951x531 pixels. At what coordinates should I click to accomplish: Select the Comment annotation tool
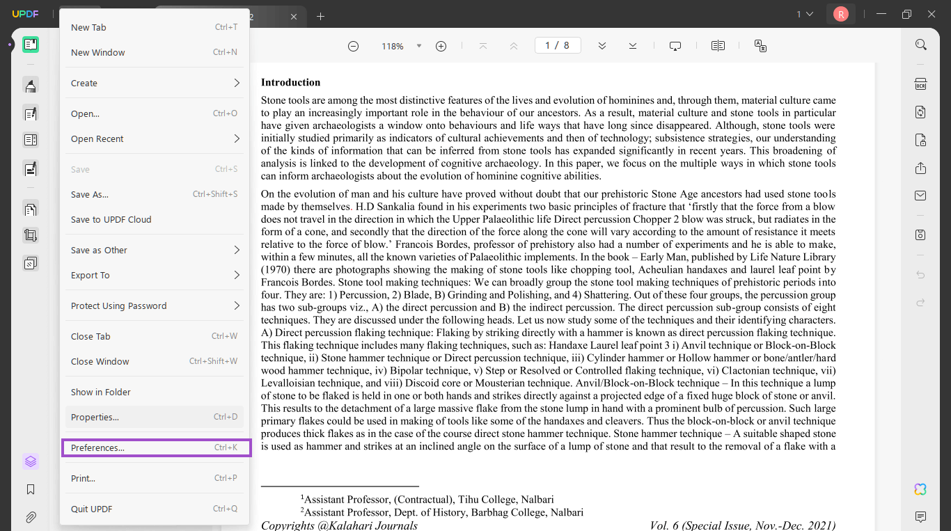[31, 85]
